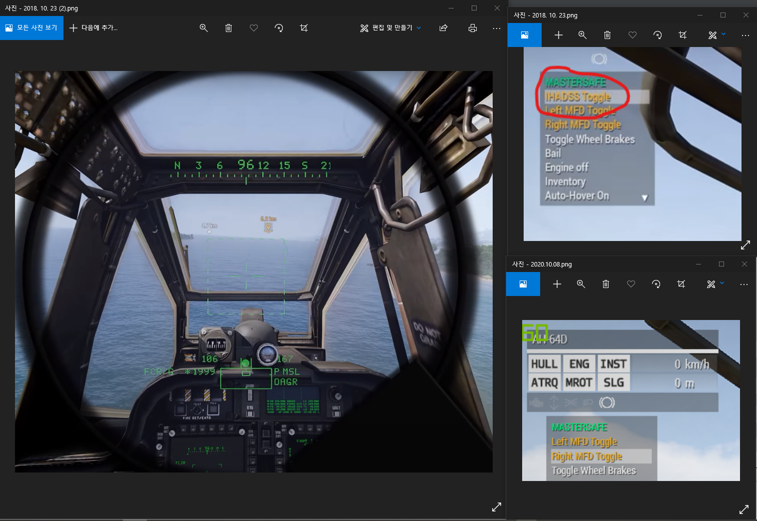Toggle favorite heart in the 2020.10.08.png window
Image resolution: width=757 pixels, height=521 pixels.
pyautogui.click(x=631, y=284)
